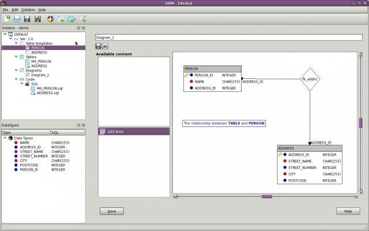Collapse the DEFAULT tree node
The height and width of the screenshot is (231, 369).
pos(5,34)
